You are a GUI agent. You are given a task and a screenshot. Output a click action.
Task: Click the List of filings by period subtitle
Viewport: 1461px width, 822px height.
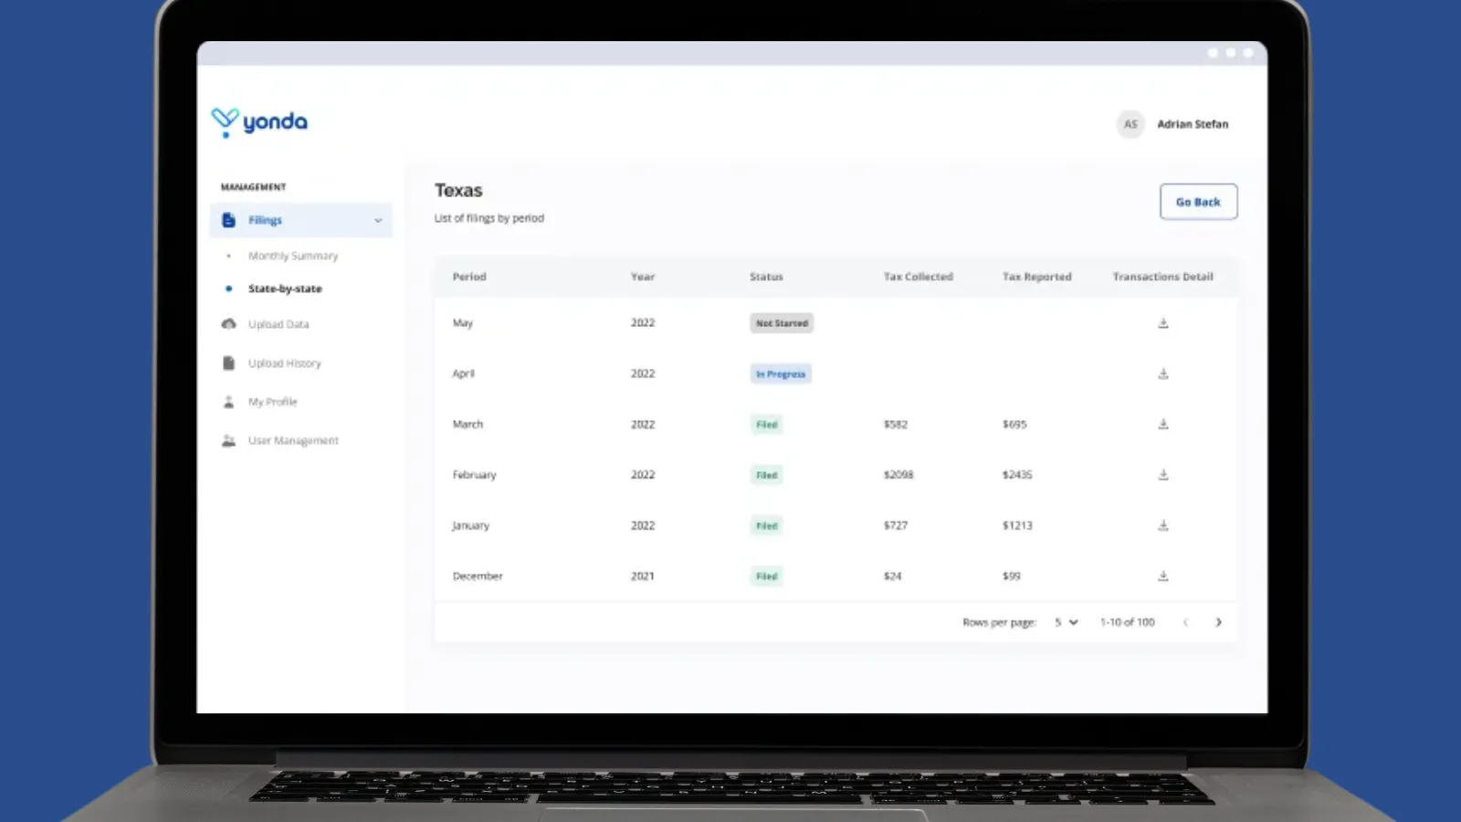[x=489, y=218]
